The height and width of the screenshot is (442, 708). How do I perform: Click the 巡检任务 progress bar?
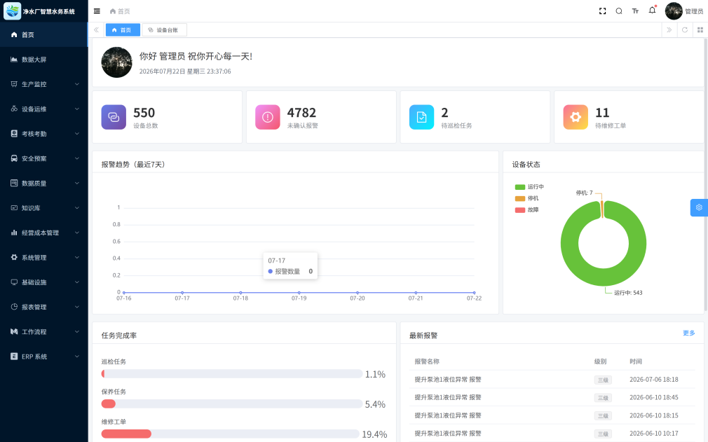[231, 374]
